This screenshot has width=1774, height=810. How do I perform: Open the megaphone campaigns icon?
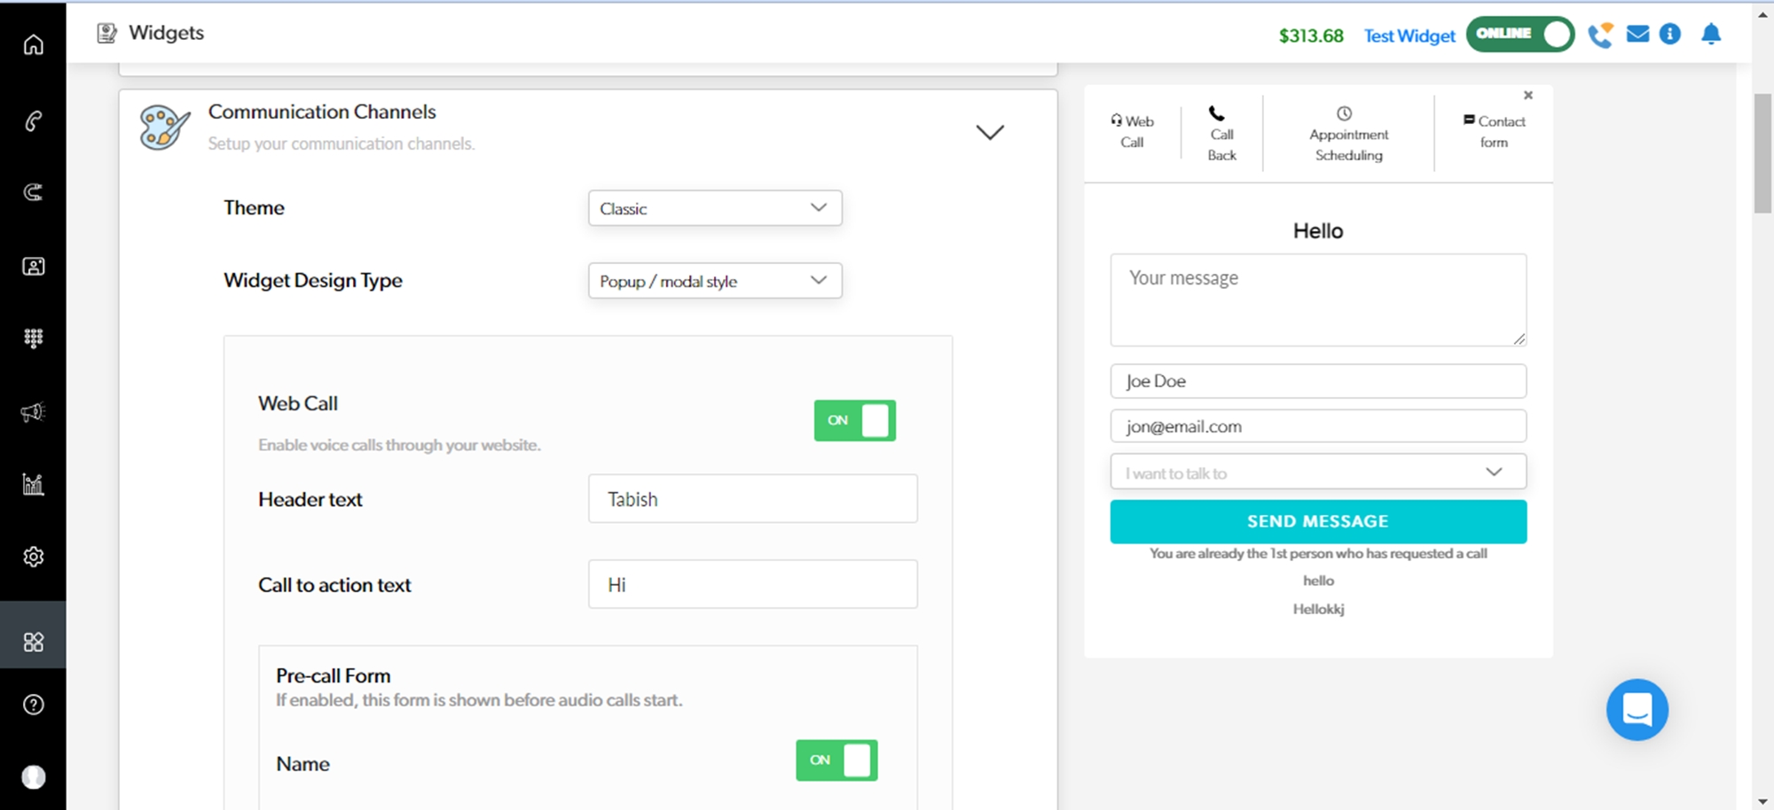click(33, 412)
